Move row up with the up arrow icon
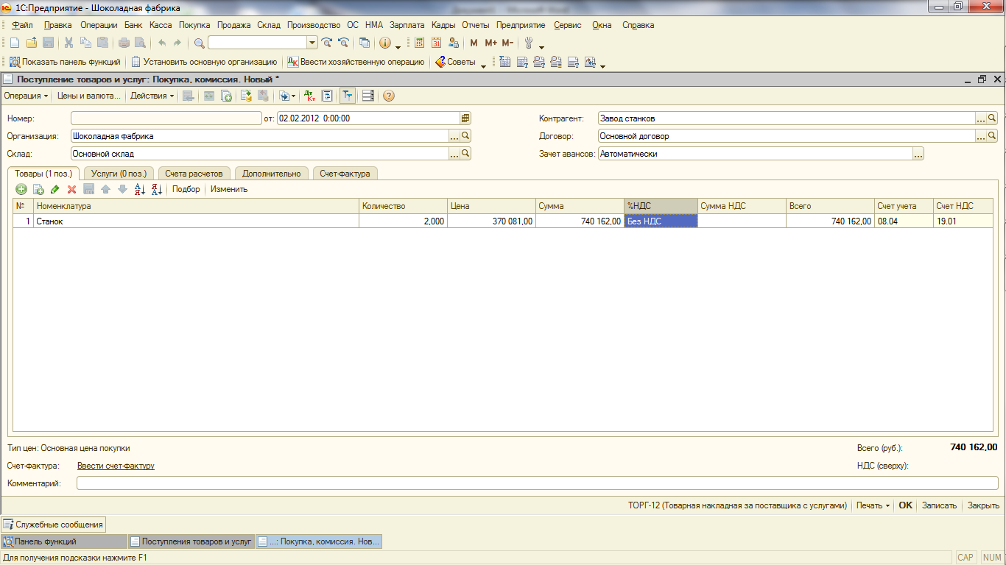The image size is (1006, 565). [106, 189]
